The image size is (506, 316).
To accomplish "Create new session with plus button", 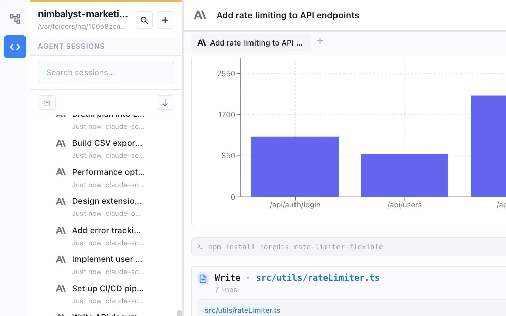I will pos(165,20).
